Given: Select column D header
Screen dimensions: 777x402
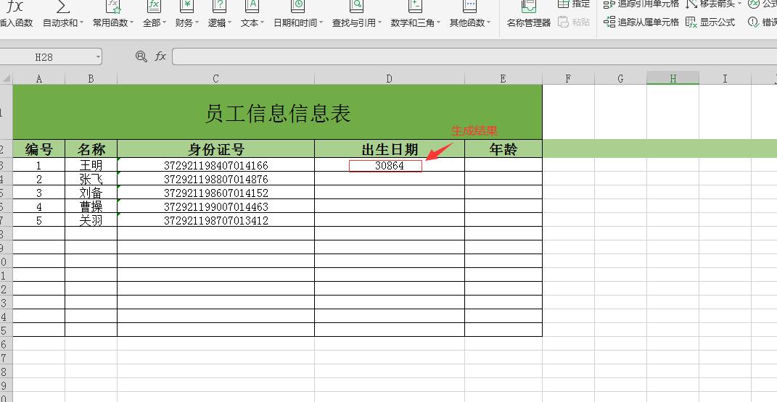Looking at the screenshot, I should coord(390,78).
